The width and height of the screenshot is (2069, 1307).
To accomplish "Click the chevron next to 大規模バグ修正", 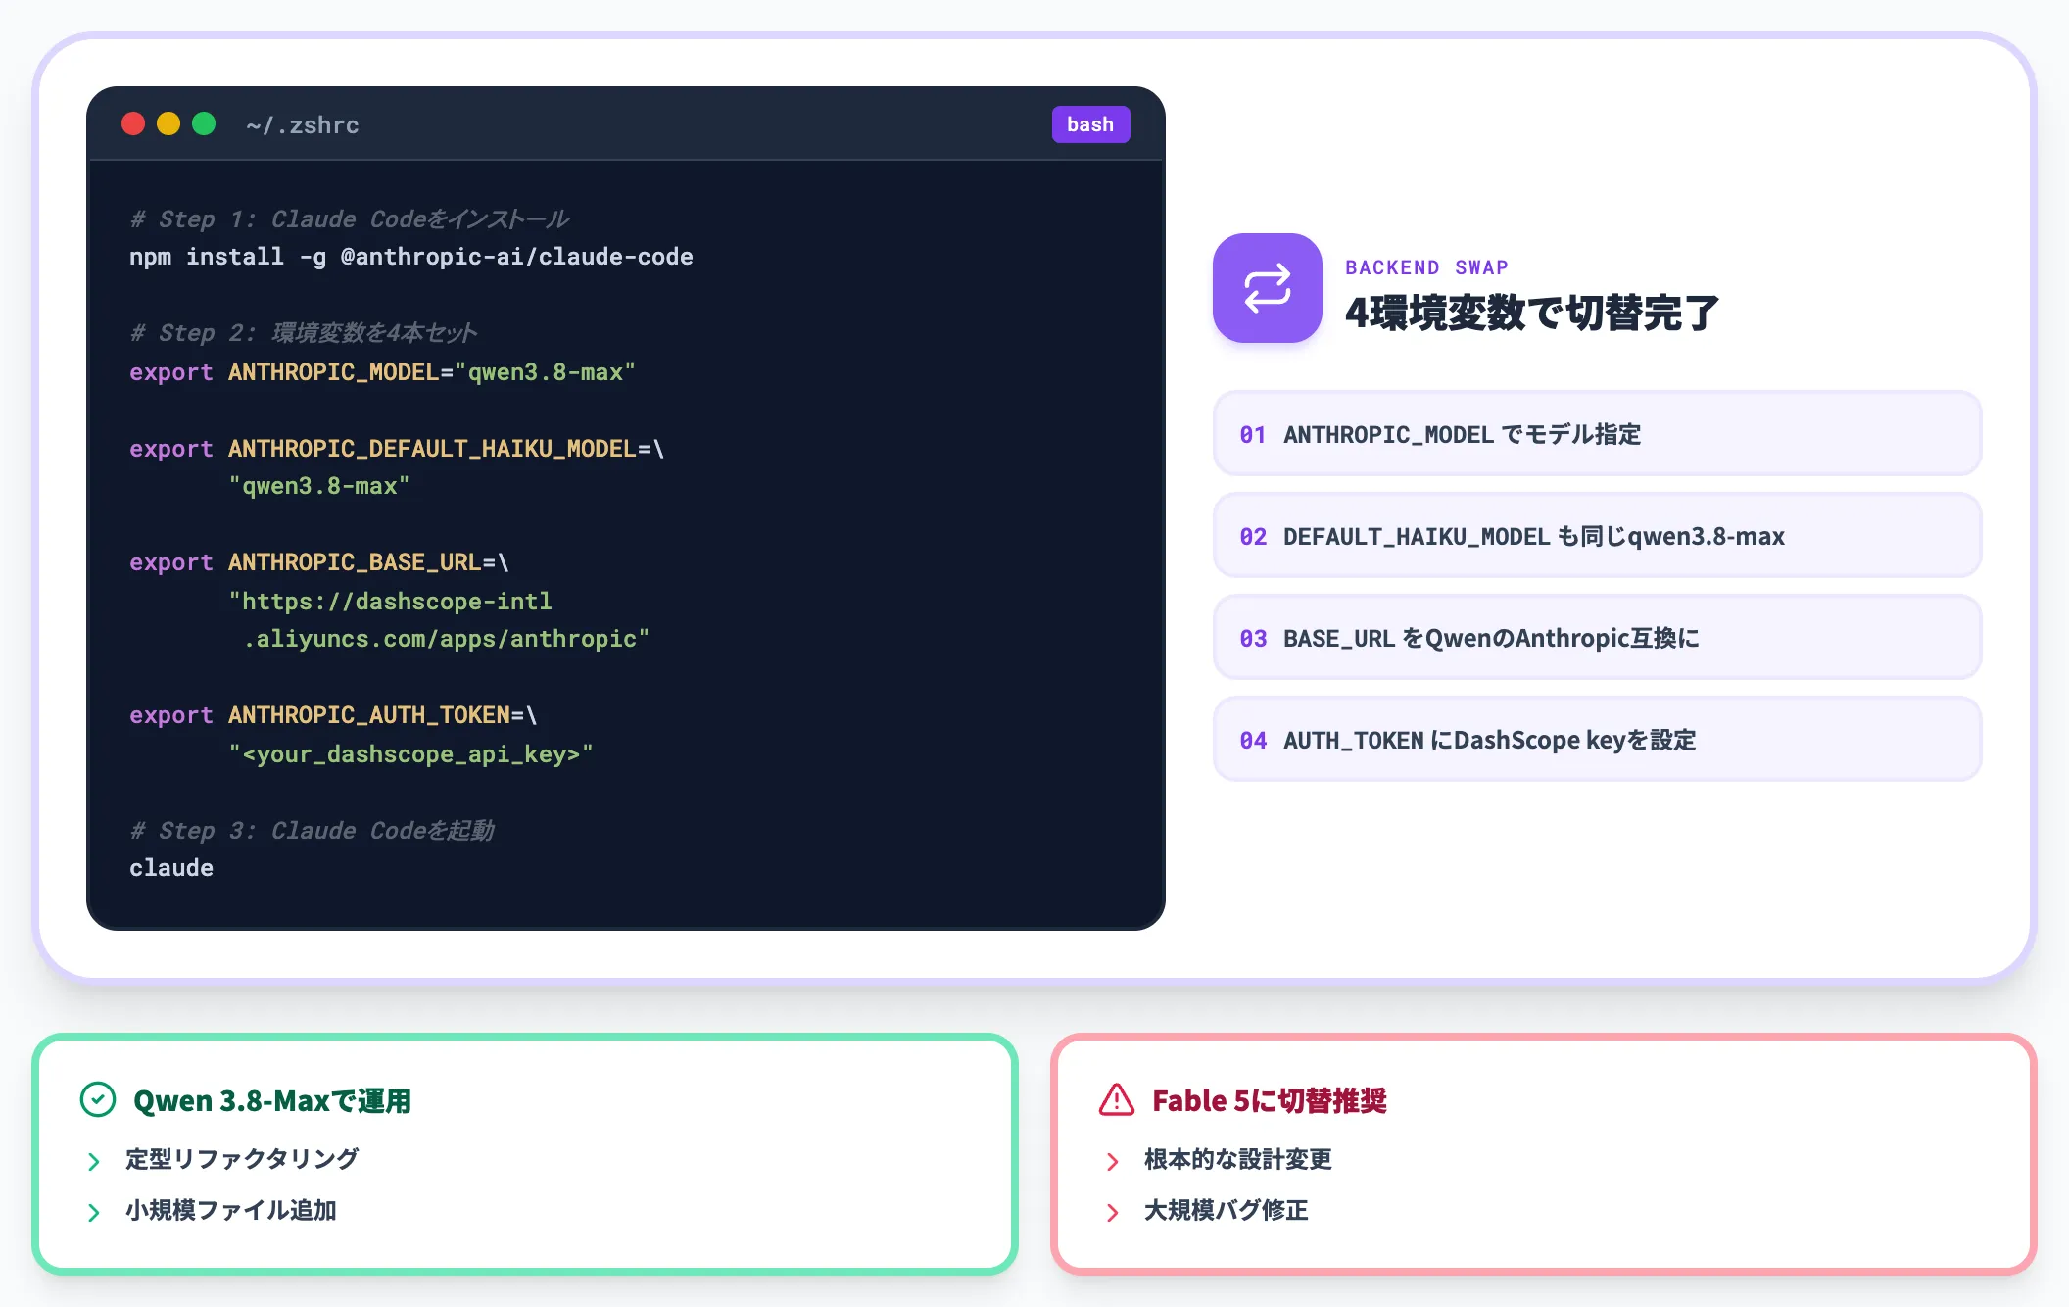I will point(1113,1212).
